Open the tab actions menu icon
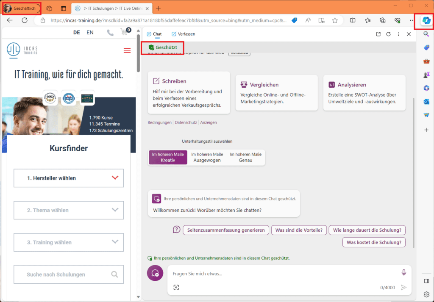 coord(64,8)
